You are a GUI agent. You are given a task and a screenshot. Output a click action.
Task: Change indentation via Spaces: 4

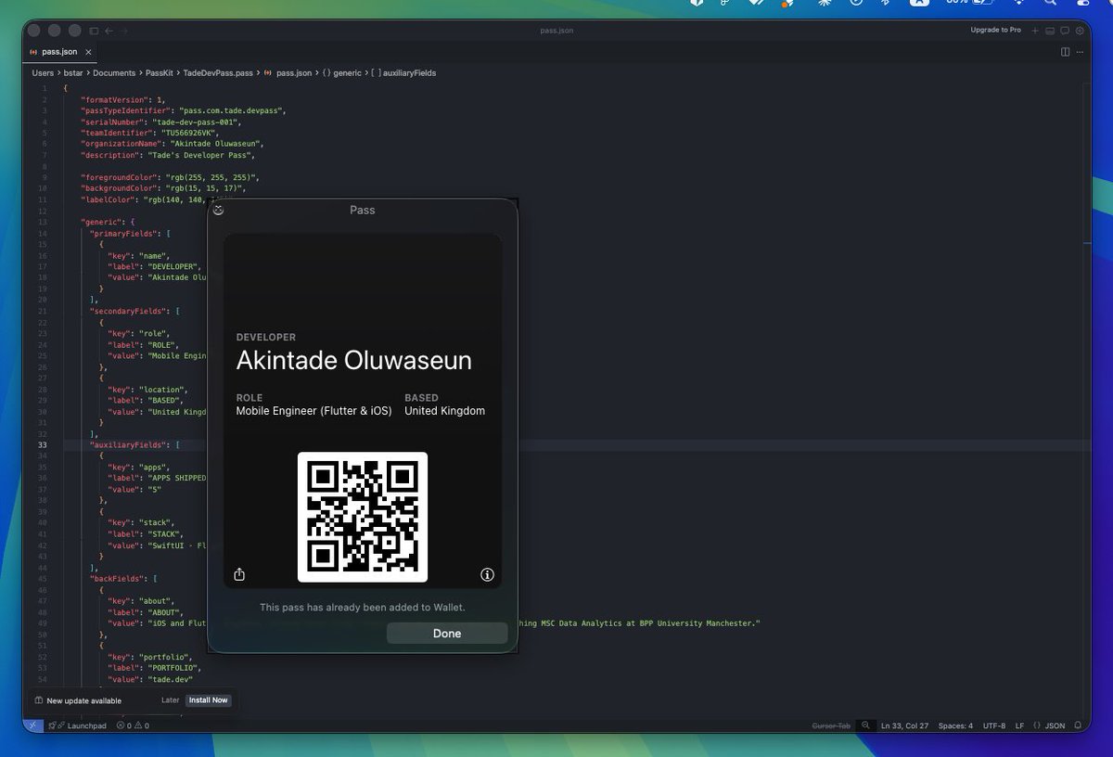click(x=955, y=725)
